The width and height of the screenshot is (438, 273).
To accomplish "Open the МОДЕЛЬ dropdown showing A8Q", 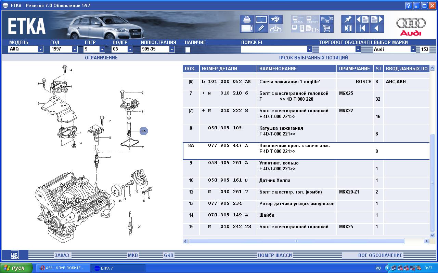I will click(40, 49).
